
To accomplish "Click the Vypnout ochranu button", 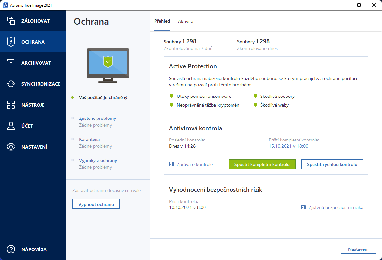I will (96, 204).
